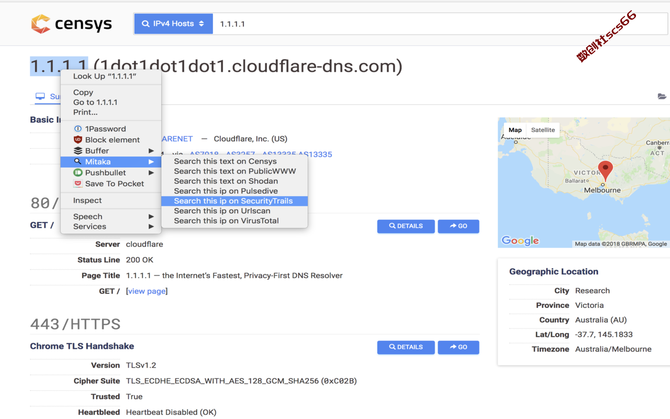The image size is (670, 419).
Task: Click the GO button for 80/HTTP GET
Action: pyautogui.click(x=459, y=226)
